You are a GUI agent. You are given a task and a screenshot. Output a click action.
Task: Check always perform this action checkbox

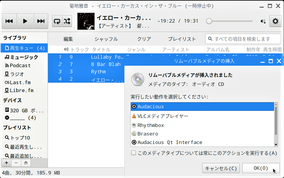tap(133, 153)
